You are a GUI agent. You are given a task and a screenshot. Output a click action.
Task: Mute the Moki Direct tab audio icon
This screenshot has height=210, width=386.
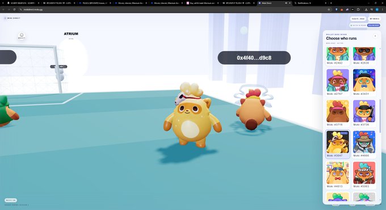(286, 3)
